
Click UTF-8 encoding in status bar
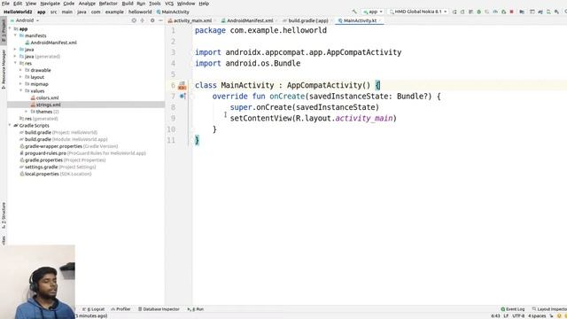click(x=518, y=315)
